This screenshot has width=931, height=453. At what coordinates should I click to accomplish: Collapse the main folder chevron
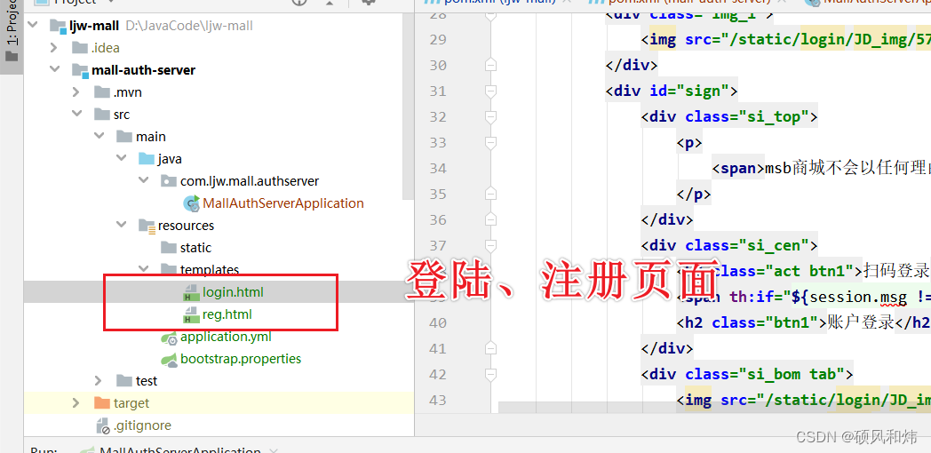pyautogui.click(x=99, y=137)
